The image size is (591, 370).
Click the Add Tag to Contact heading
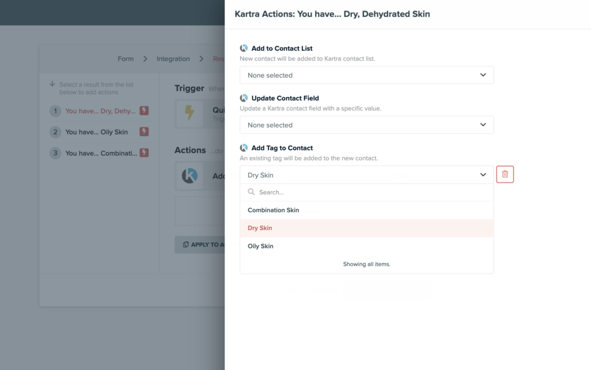[282, 148]
